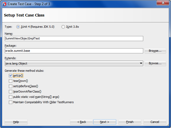Image resolution: width=171 pixels, height=128 pixels.
Task: Check public static void main option
Action: [10, 97]
